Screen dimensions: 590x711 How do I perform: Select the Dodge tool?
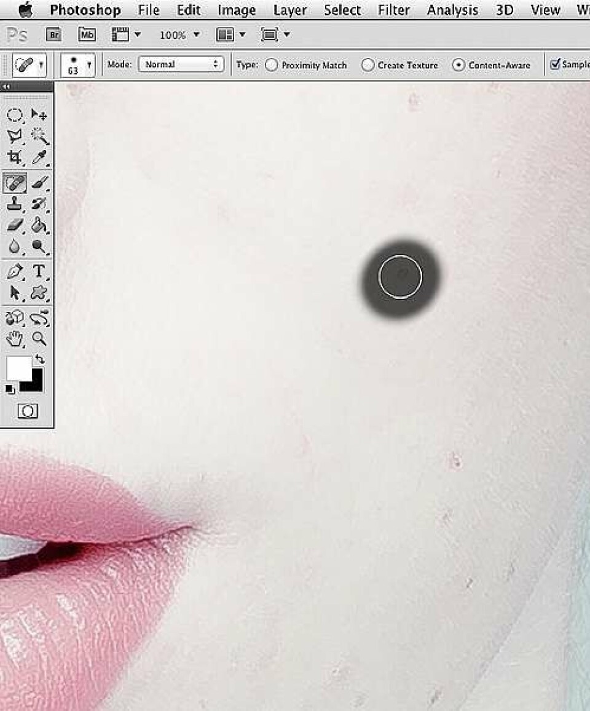tap(39, 246)
